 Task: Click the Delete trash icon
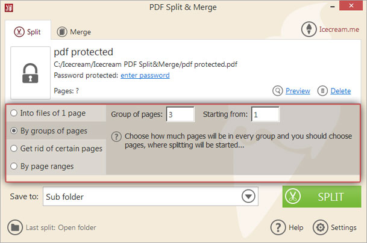(x=323, y=91)
